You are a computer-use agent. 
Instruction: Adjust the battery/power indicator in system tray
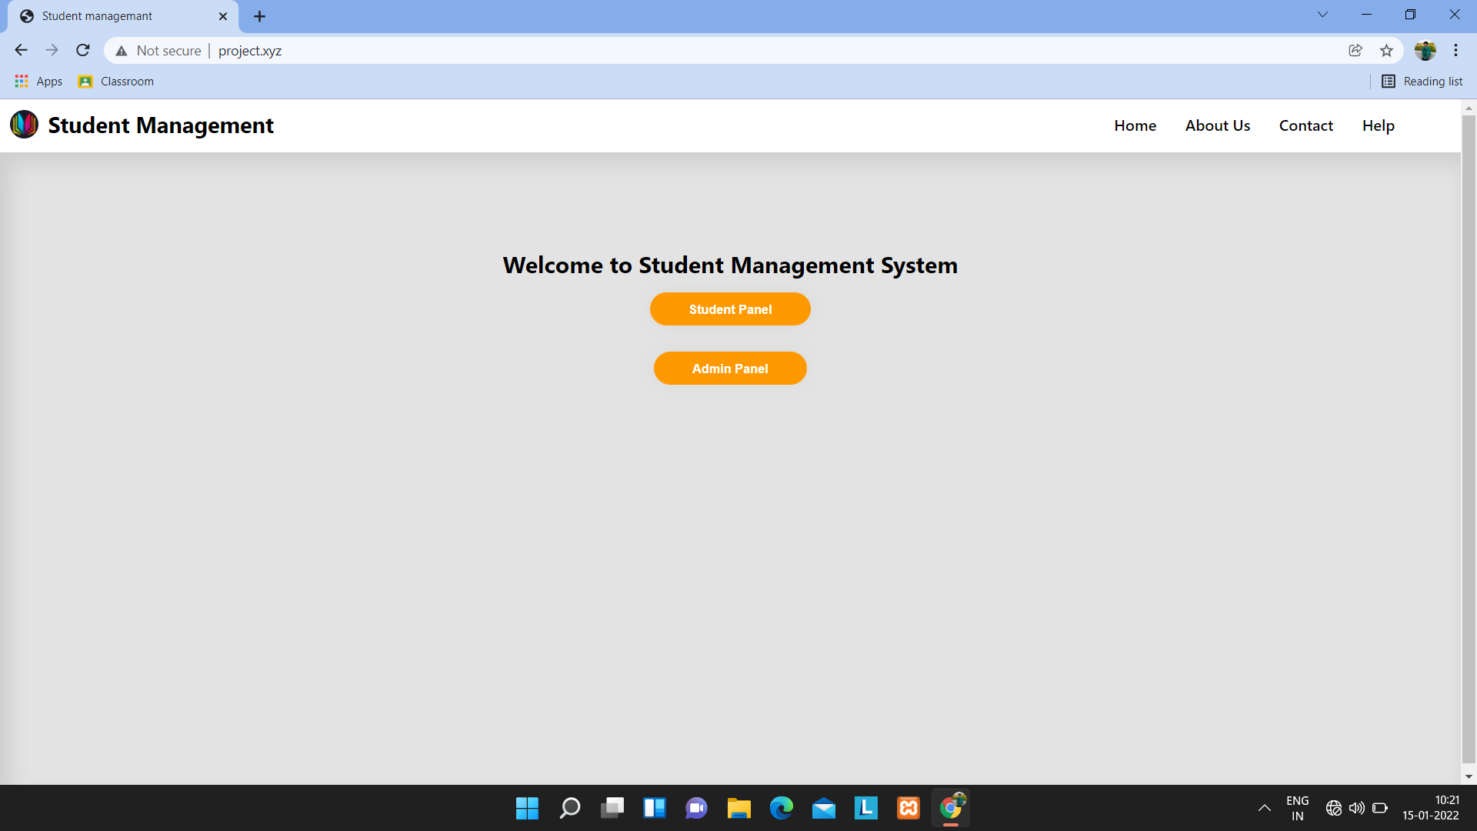coord(1379,808)
